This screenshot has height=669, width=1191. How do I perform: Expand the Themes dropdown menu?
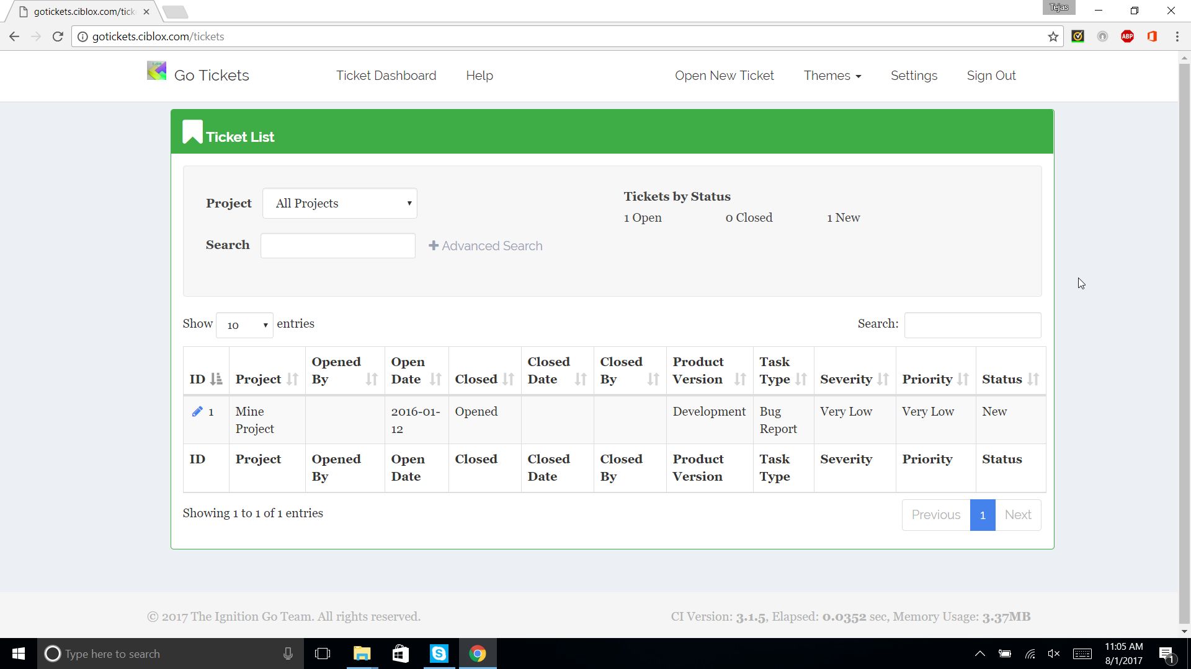coord(832,76)
